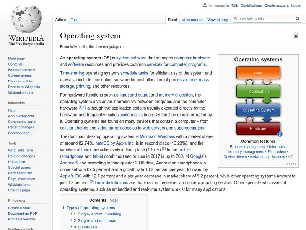Open Related changes
The image size is (306, 230).
pyautogui.click(x=21, y=156)
